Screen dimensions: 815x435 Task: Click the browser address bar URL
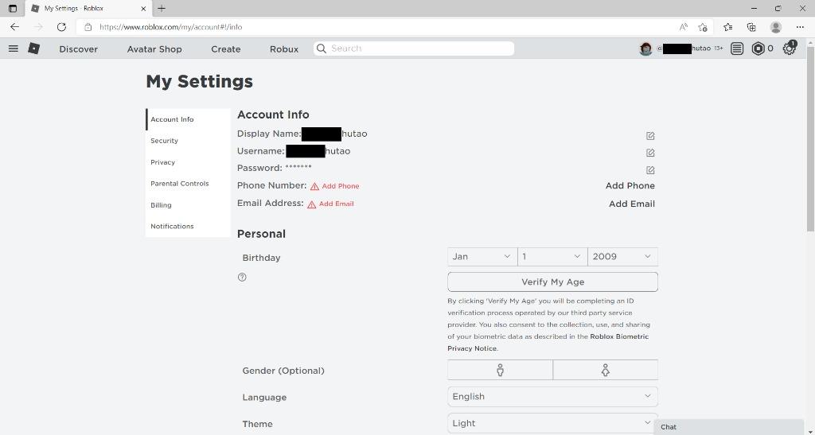tap(170, 27)
